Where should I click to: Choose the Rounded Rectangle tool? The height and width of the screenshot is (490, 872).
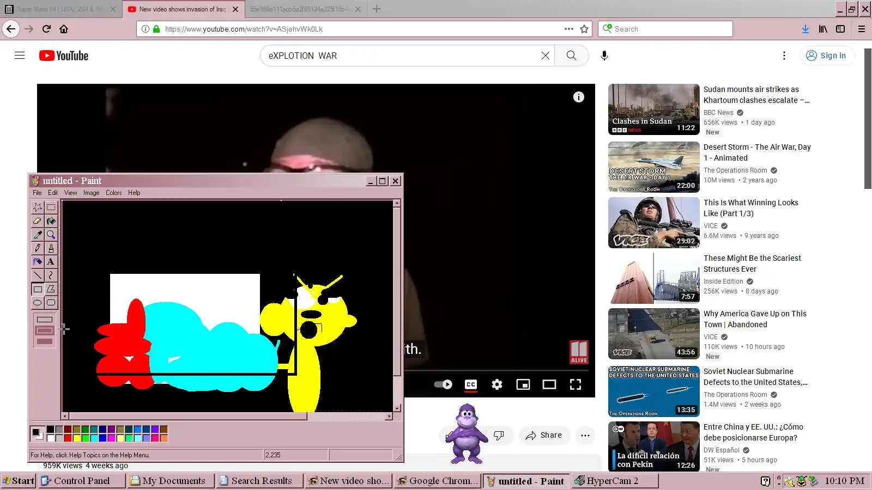pyautogui.click(x=51, y=303)
